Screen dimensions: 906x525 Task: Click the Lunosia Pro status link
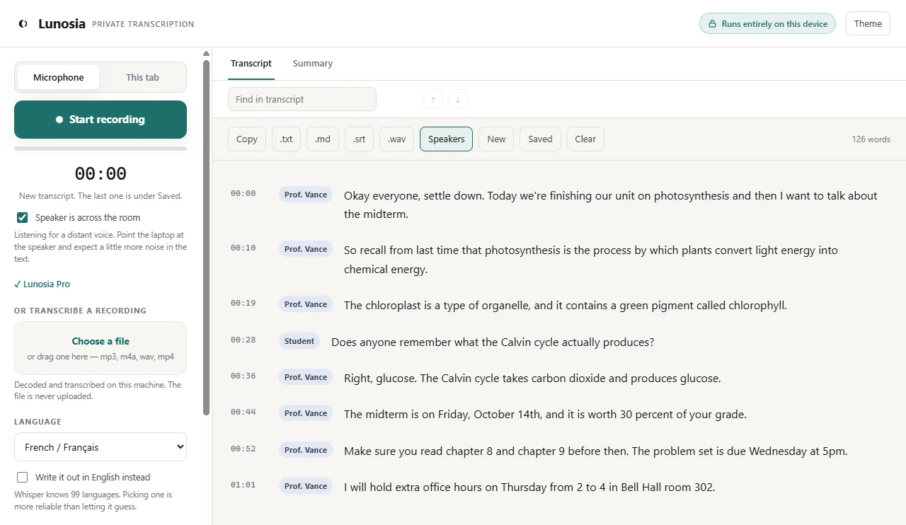(42, 284)
